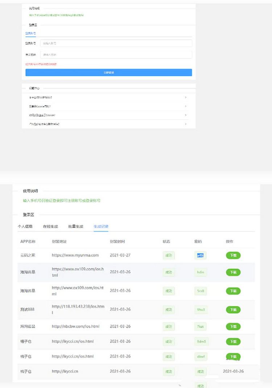Open the https://www.myunma.com address
Image resolution: width=272 pixels, height=388 pixels.
click(x=75, y=255)
